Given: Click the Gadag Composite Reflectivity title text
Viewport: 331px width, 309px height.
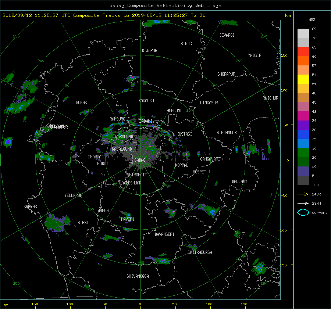Looking at the screenshot, I should [x=165, y=6].
